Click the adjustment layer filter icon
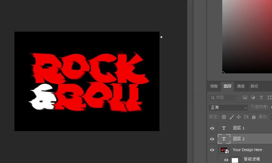 coord(253,97)
